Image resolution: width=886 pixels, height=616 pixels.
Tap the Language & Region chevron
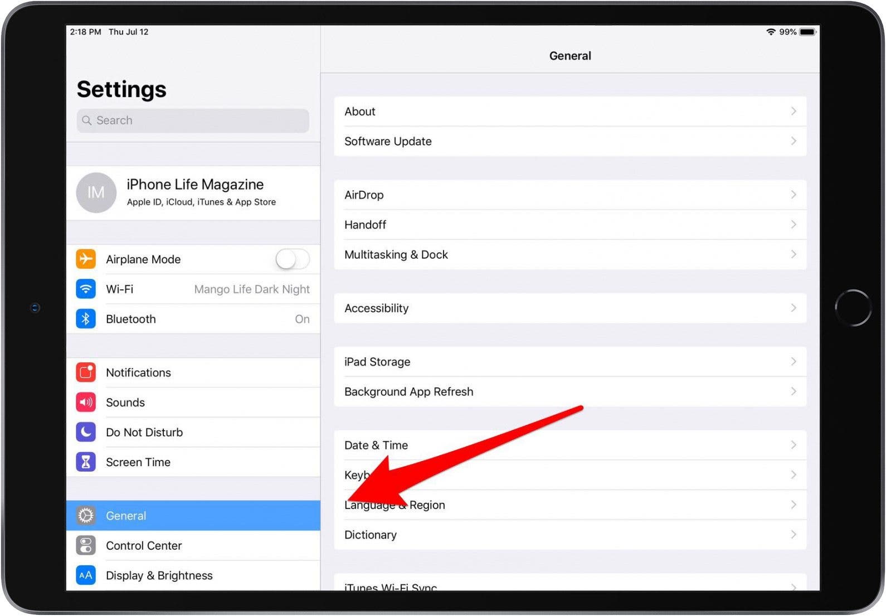click(x=793, y=505)
